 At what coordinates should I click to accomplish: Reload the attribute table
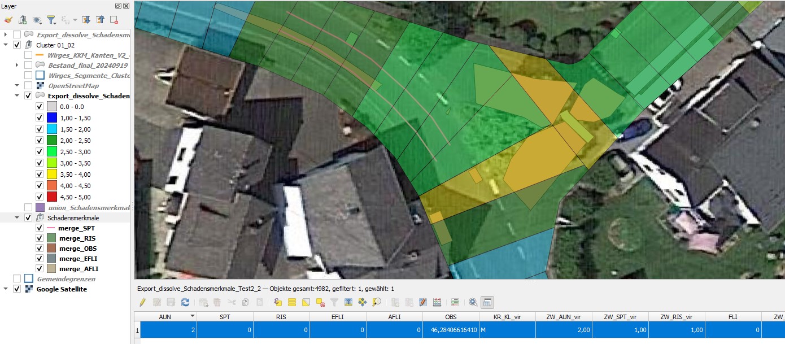tap(185, 302)
